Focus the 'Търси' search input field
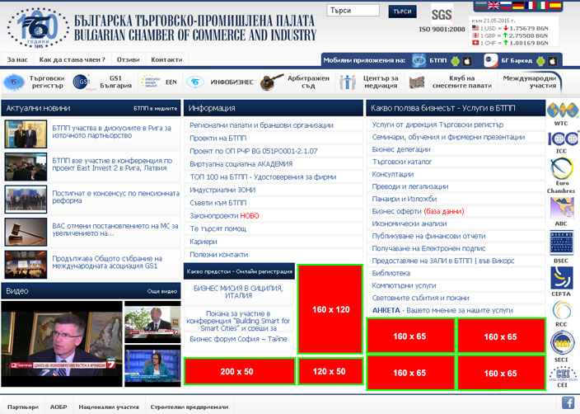 click(x=353, y=11)
